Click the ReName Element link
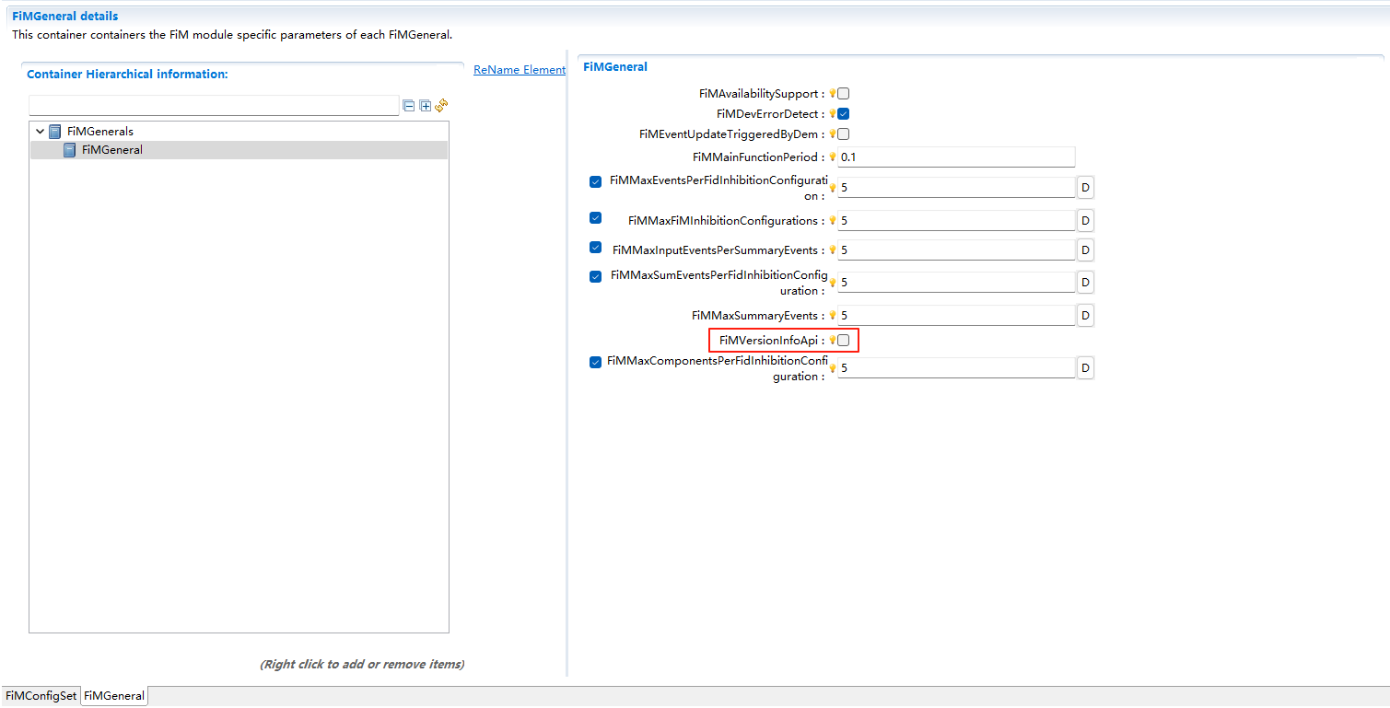The width and height of the screenshot is (1390, 708). [519, 69]
